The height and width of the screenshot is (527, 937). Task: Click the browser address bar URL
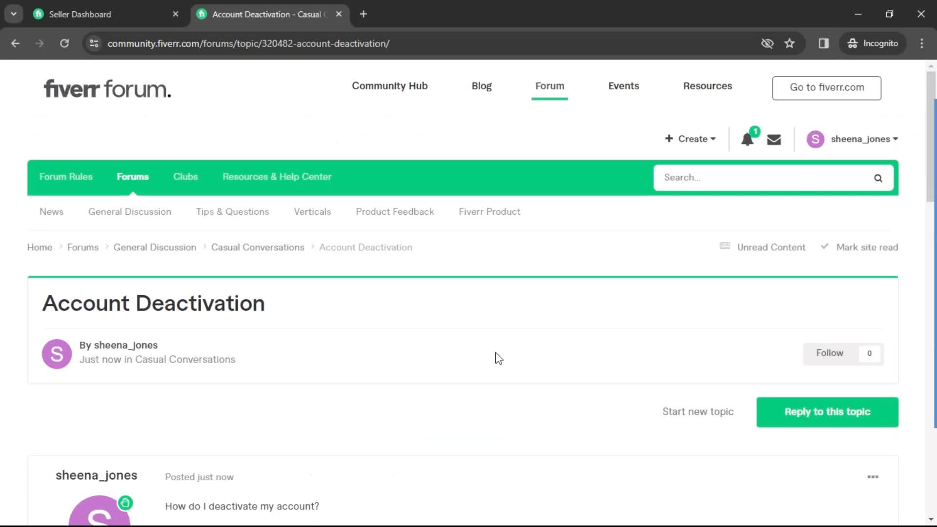(x=248, y=43)
